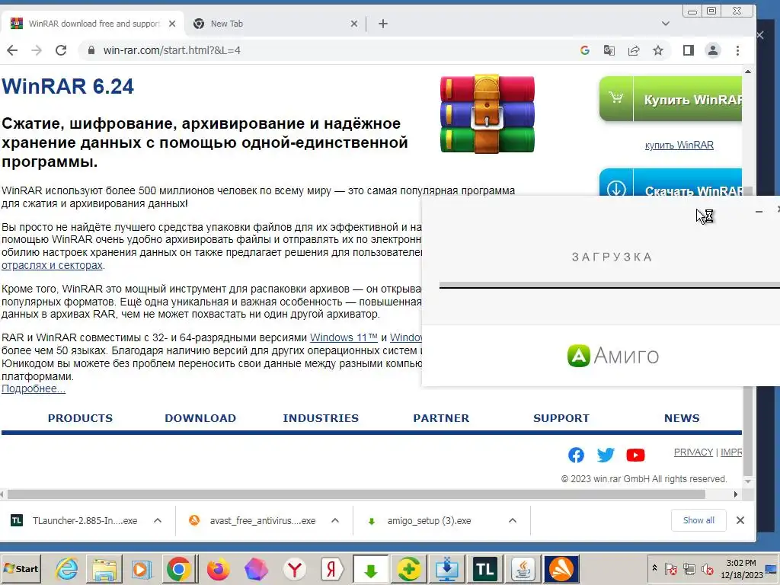Open Google Chrome taskbar icon
Viewport: 780px width, 585px height.
click(179, 569)
